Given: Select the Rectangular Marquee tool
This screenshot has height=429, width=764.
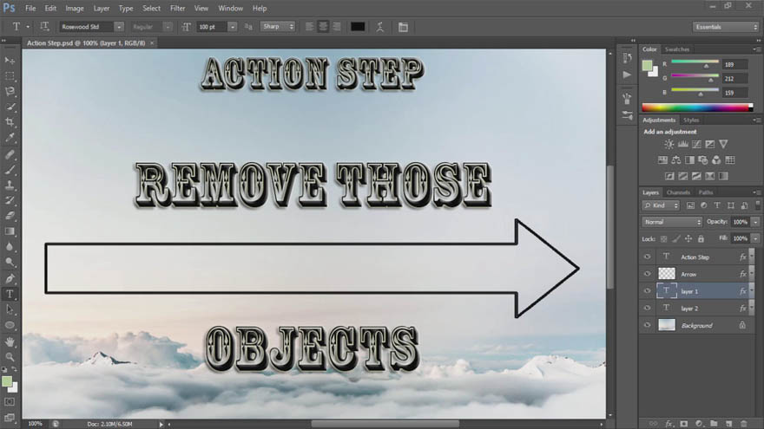Looking at the screenshot, I should click(x=10, y=76).
